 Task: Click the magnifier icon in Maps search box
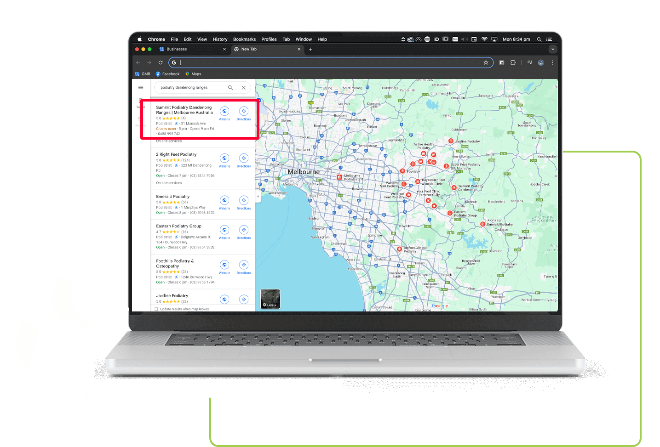tap(230, 87)
